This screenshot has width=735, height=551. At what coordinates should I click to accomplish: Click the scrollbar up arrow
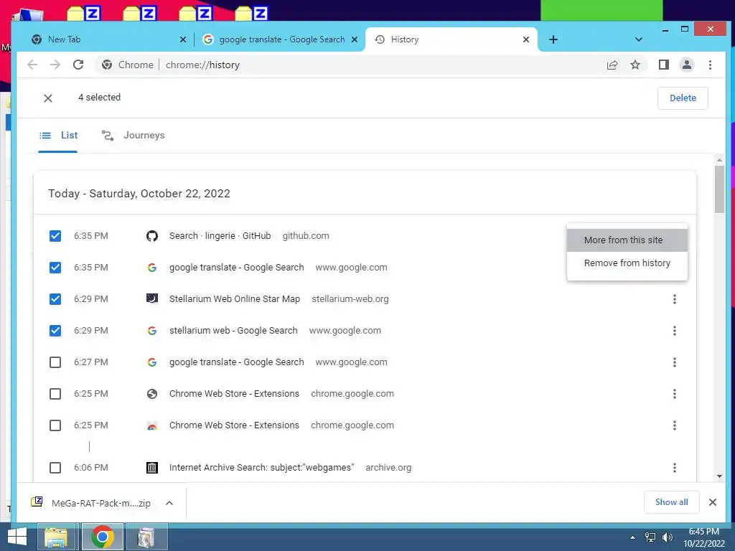pyautogui.click(x=719, y=160)
